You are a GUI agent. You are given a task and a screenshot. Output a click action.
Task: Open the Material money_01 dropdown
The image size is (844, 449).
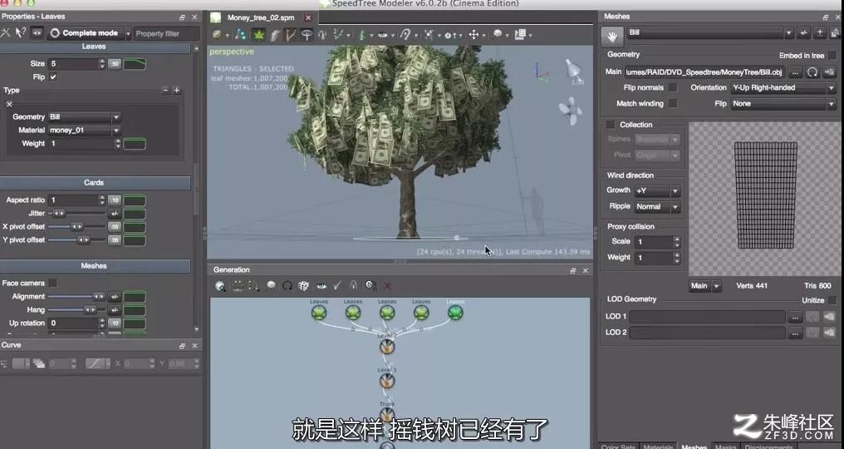(x=85, y=131)
